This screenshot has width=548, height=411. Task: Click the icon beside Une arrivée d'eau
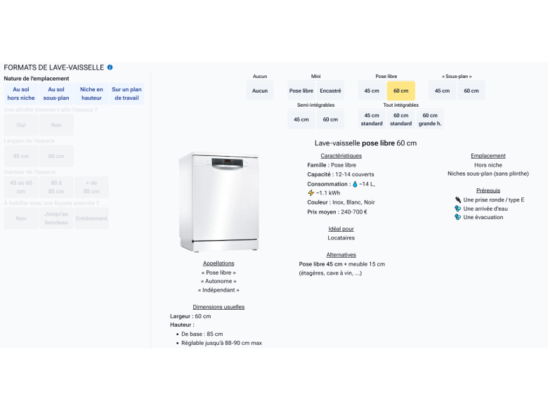pyautogui.click(x=458, y=209)
